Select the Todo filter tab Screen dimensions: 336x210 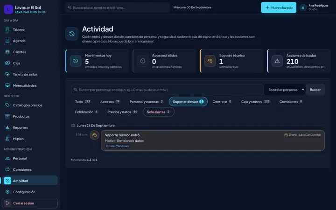[83, 102]
